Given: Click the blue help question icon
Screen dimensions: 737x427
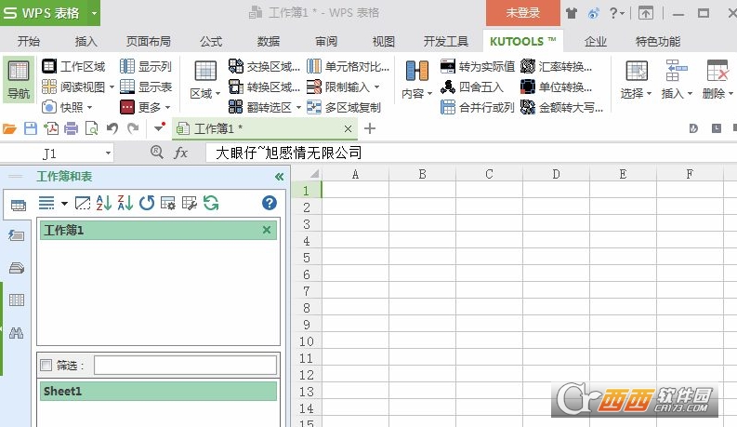Looking at the screenshot, I should point(270,203).
